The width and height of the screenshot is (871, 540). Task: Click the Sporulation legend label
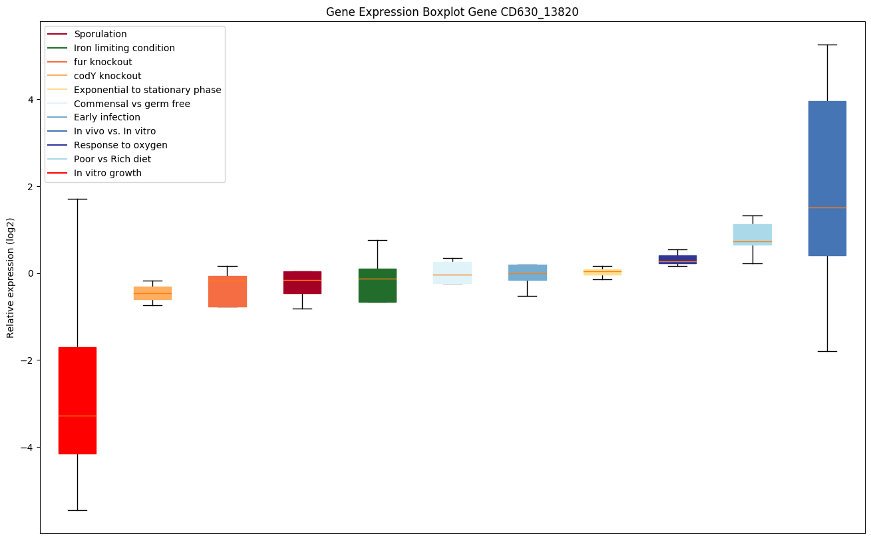click(100, 34)
